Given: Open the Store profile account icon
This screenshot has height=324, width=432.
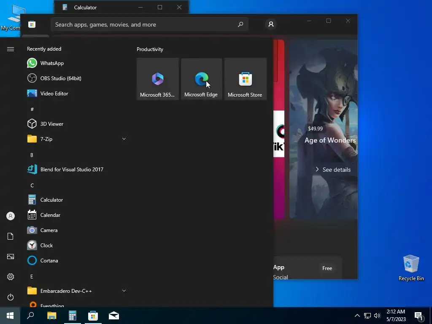Looking at the screenshot, I should pos(271,24).
